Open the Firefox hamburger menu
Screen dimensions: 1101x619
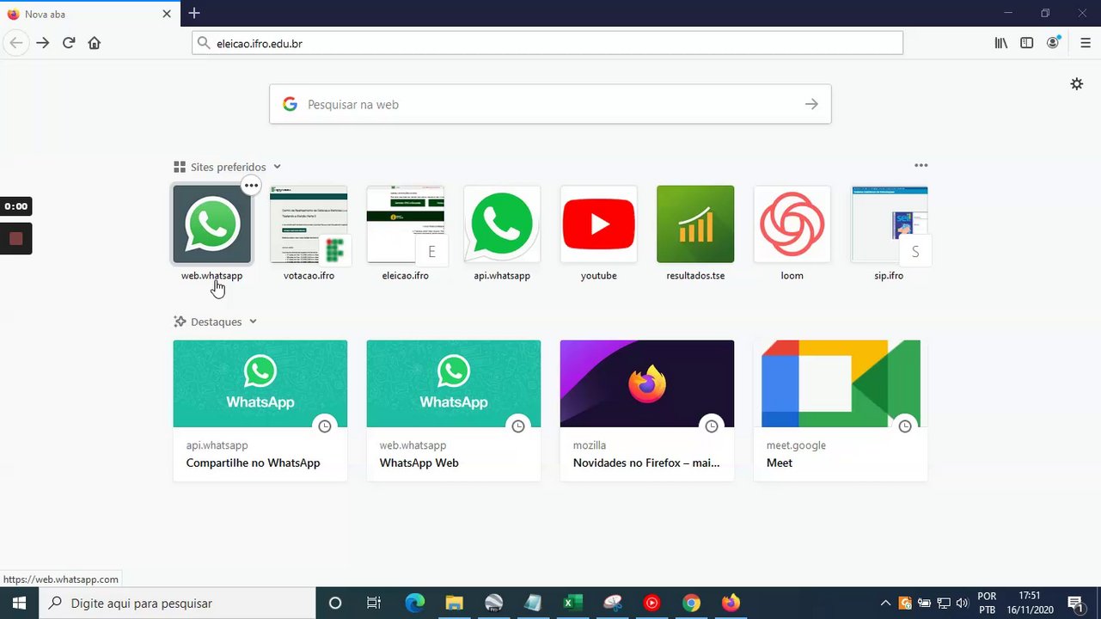pos(1086,43)
